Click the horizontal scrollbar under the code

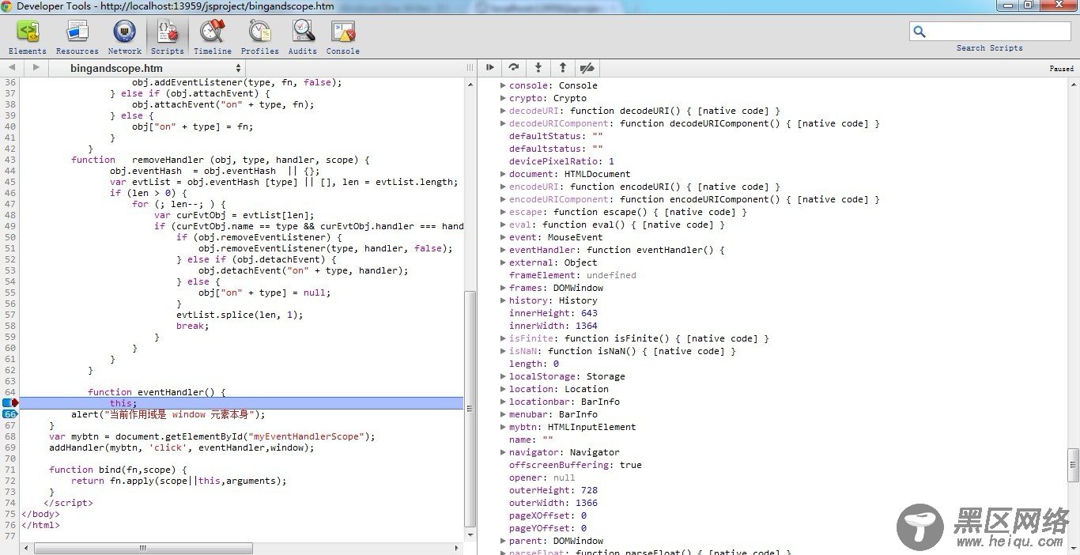[x=143, y=548]
